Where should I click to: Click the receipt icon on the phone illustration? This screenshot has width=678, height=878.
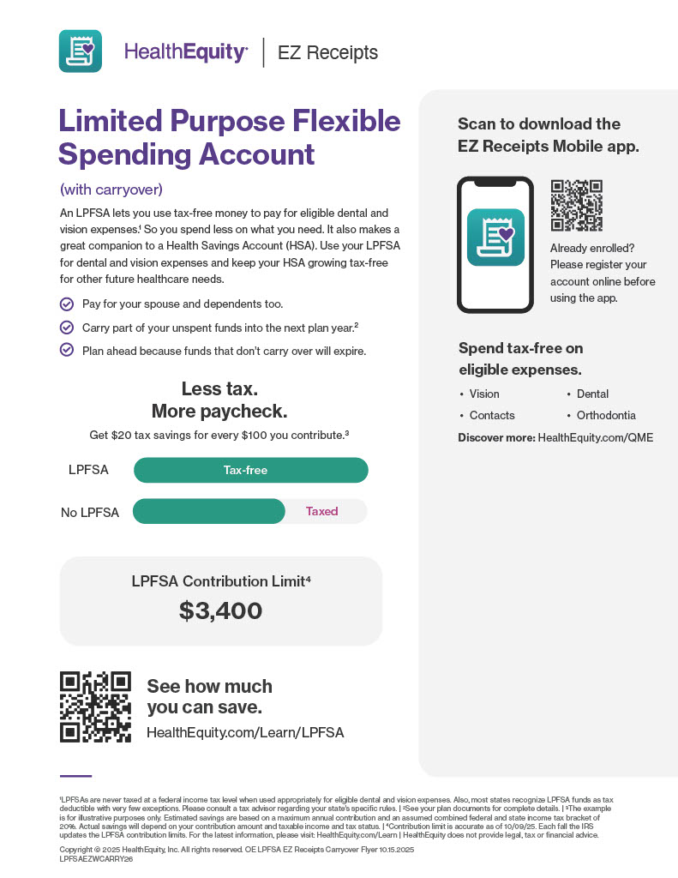(495, 237)
